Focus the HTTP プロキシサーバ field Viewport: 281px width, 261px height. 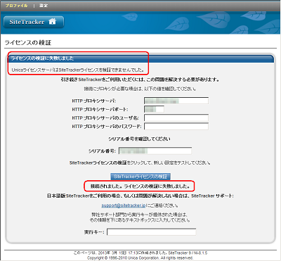coord(176,101)
